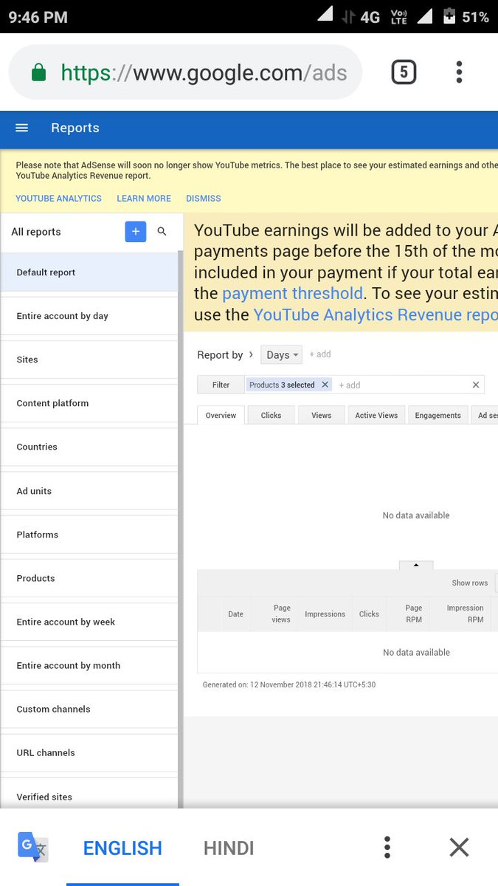This screenshot has width=498, height=886.
Task: Open the Reports hamburger menu
Action: (21, 128)
